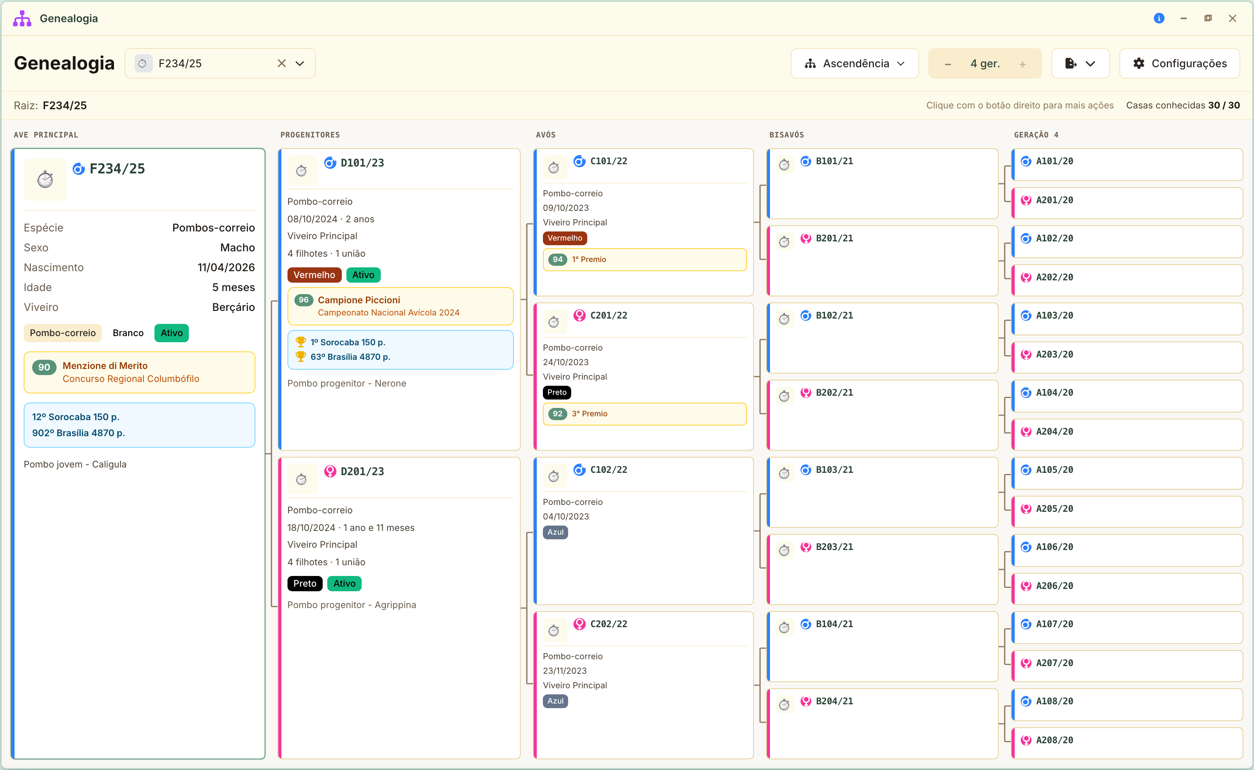Click the info icon in title bar
The width and height of the screenshot is (1254, 770).
tap(1159, 18)
